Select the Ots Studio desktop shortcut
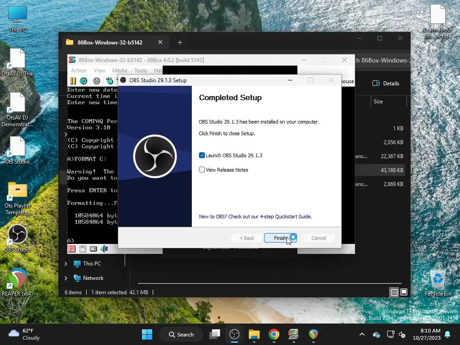Viewport: 460px width, 345px height. click(18, 150)
